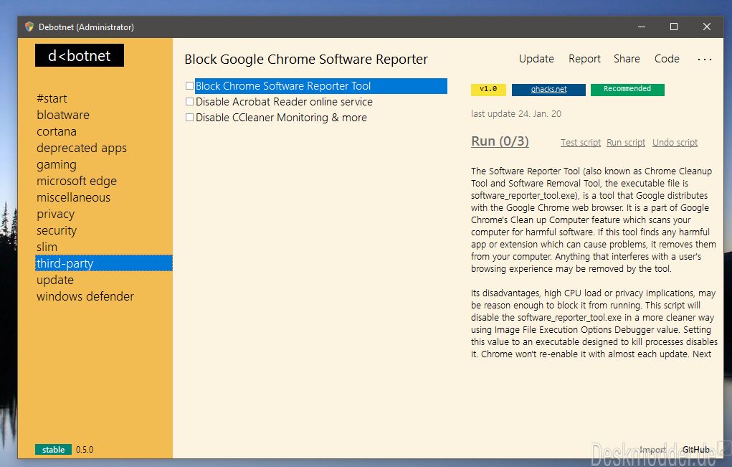Open the update category in sidebar
The height and width of the screenshot is (467, 732).
pos(55,280)
